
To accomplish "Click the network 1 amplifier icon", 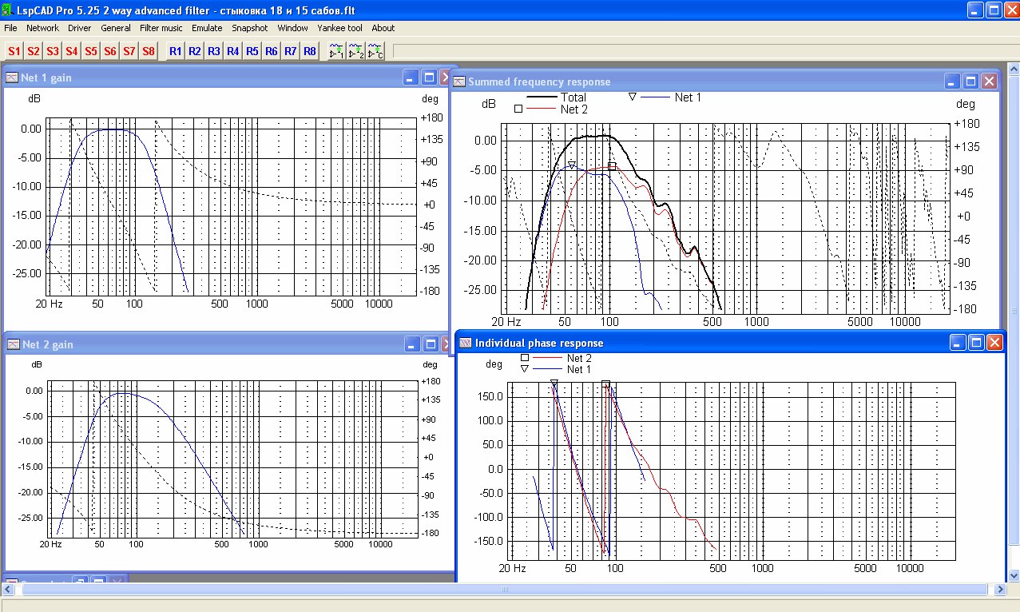I will (336, 51).
